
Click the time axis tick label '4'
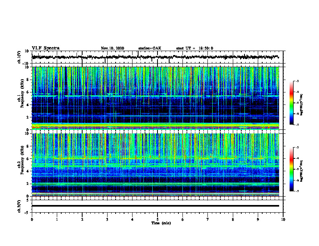pyautogui.click(x=133, y=219)
